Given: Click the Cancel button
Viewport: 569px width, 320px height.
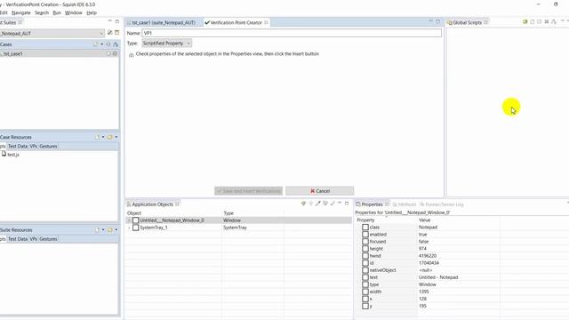Looking at the screenshot, I should 320,191.
